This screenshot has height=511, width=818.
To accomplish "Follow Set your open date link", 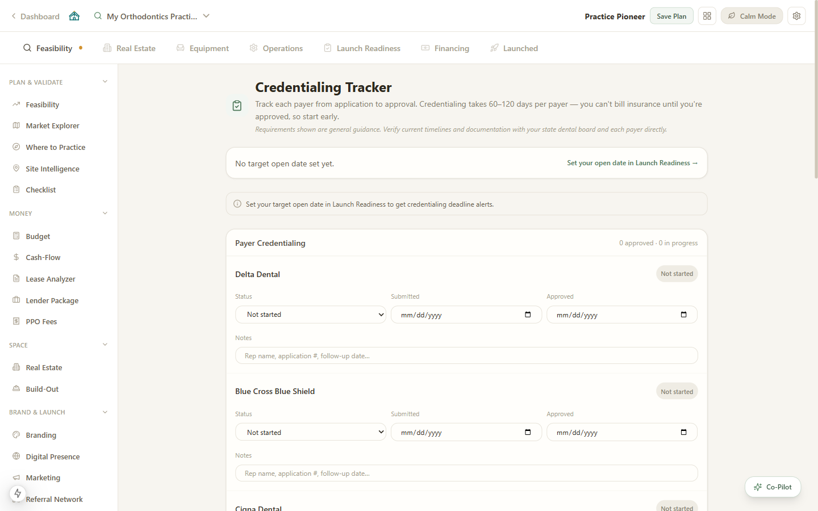I will (x=632, y=163).
